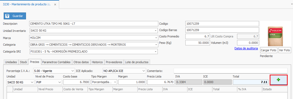
Task: Open the Parametros Contables tab
Action: [x=57, y=62]
